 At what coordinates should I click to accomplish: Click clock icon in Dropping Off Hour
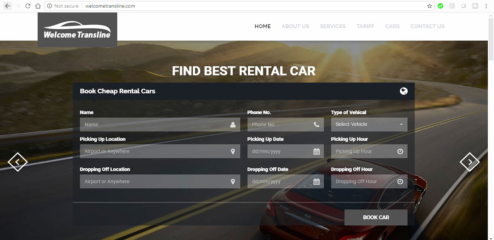pyautogui.click(x=400, y=181)
